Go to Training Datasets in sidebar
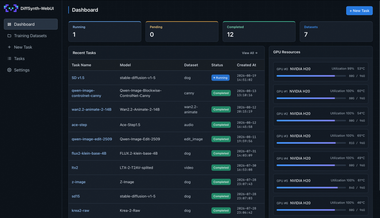The width and height of the screenshot is (380, 218). point(31,36)
